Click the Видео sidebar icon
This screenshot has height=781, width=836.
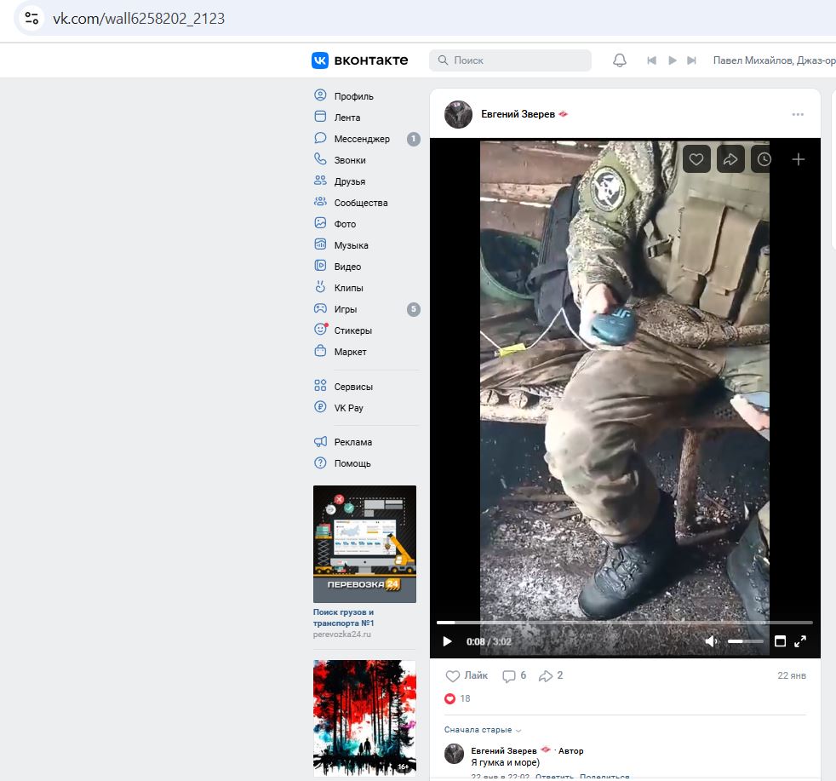point(320,266)
